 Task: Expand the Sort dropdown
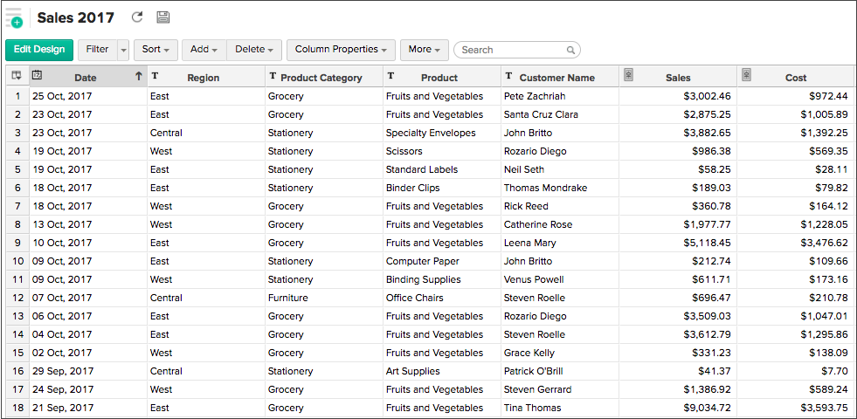pos(156,50)
